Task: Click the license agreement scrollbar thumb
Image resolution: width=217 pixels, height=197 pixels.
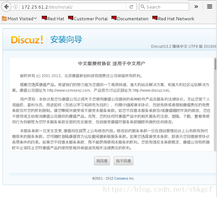Action: coord(215,64)
